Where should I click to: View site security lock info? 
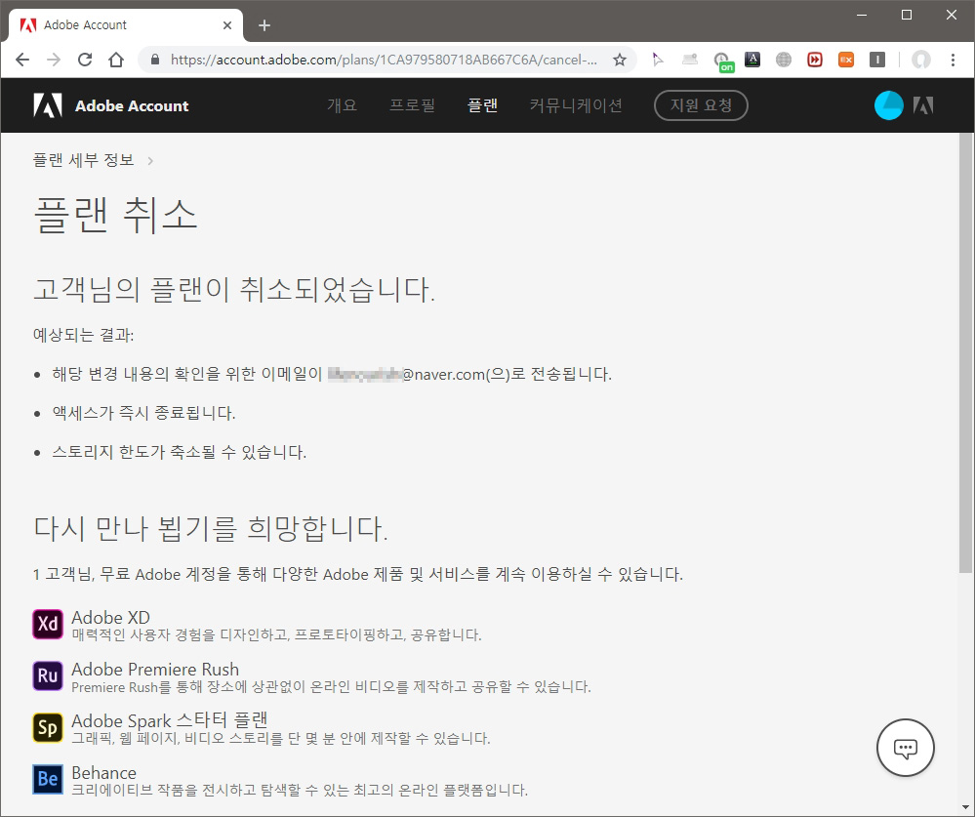(x=155, y=60)
